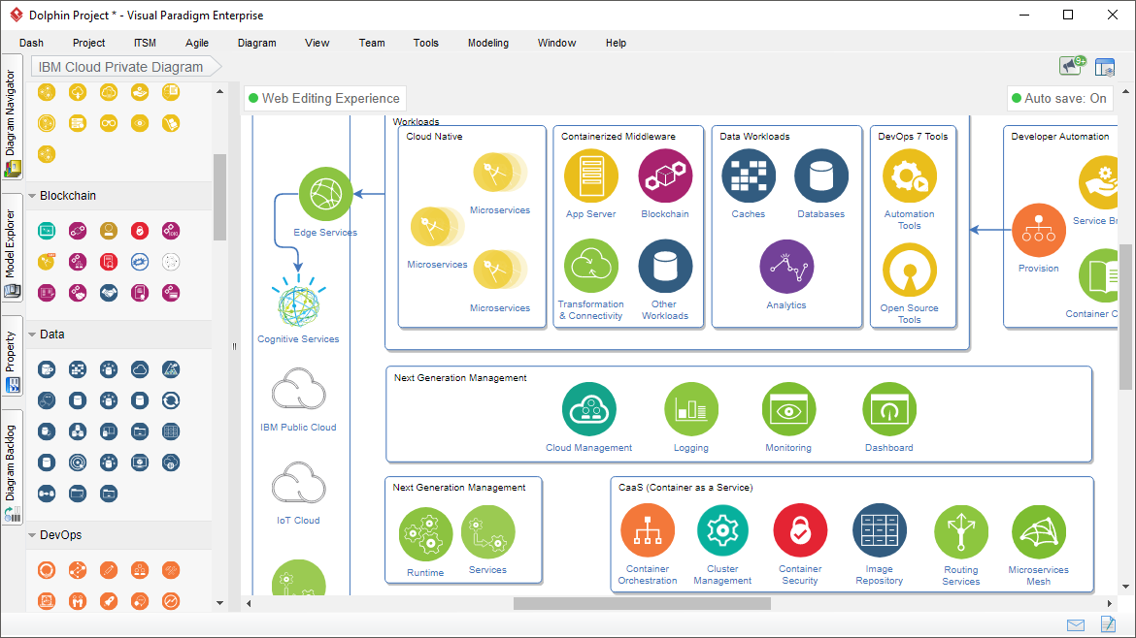Select the CaaS (Container as a Service) label
1136x638 pixels.
(685, 488)
